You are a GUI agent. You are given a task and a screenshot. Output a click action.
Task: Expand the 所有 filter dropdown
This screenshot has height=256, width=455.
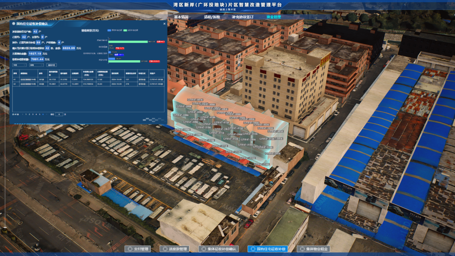click(x=36, y=65)
